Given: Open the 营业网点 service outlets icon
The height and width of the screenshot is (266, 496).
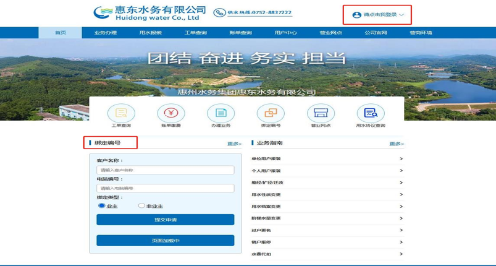Looking at the screenshot, I should [x=321, y=114].
